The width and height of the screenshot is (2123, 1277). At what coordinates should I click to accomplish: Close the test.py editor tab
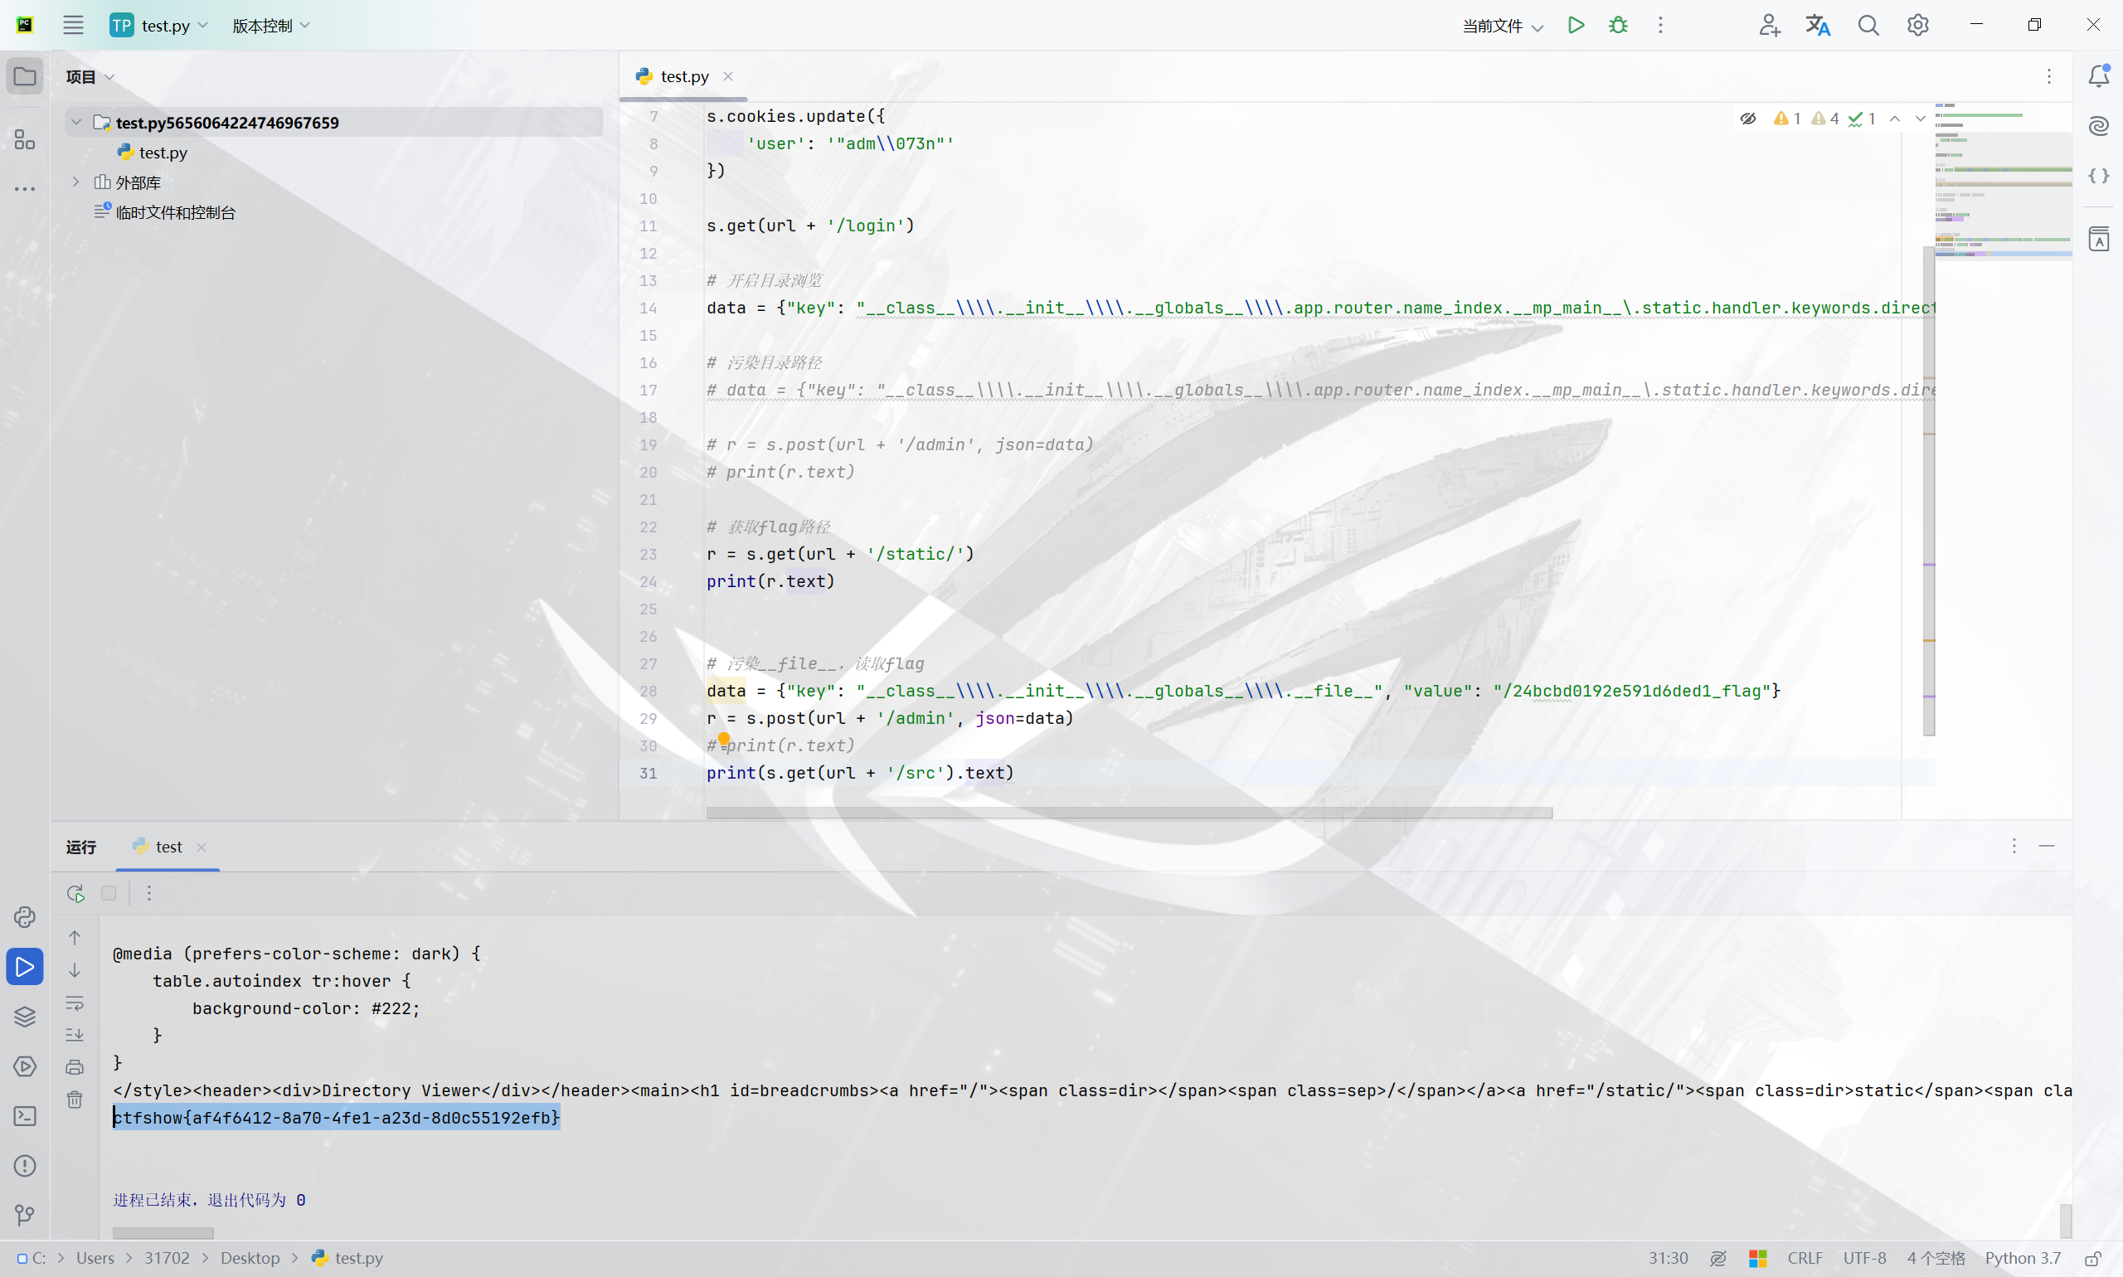[728, 76]
